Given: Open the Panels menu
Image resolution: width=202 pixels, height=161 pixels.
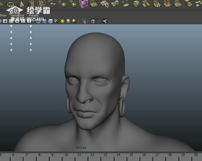Looking at the screenshot, I should [34, 15].
